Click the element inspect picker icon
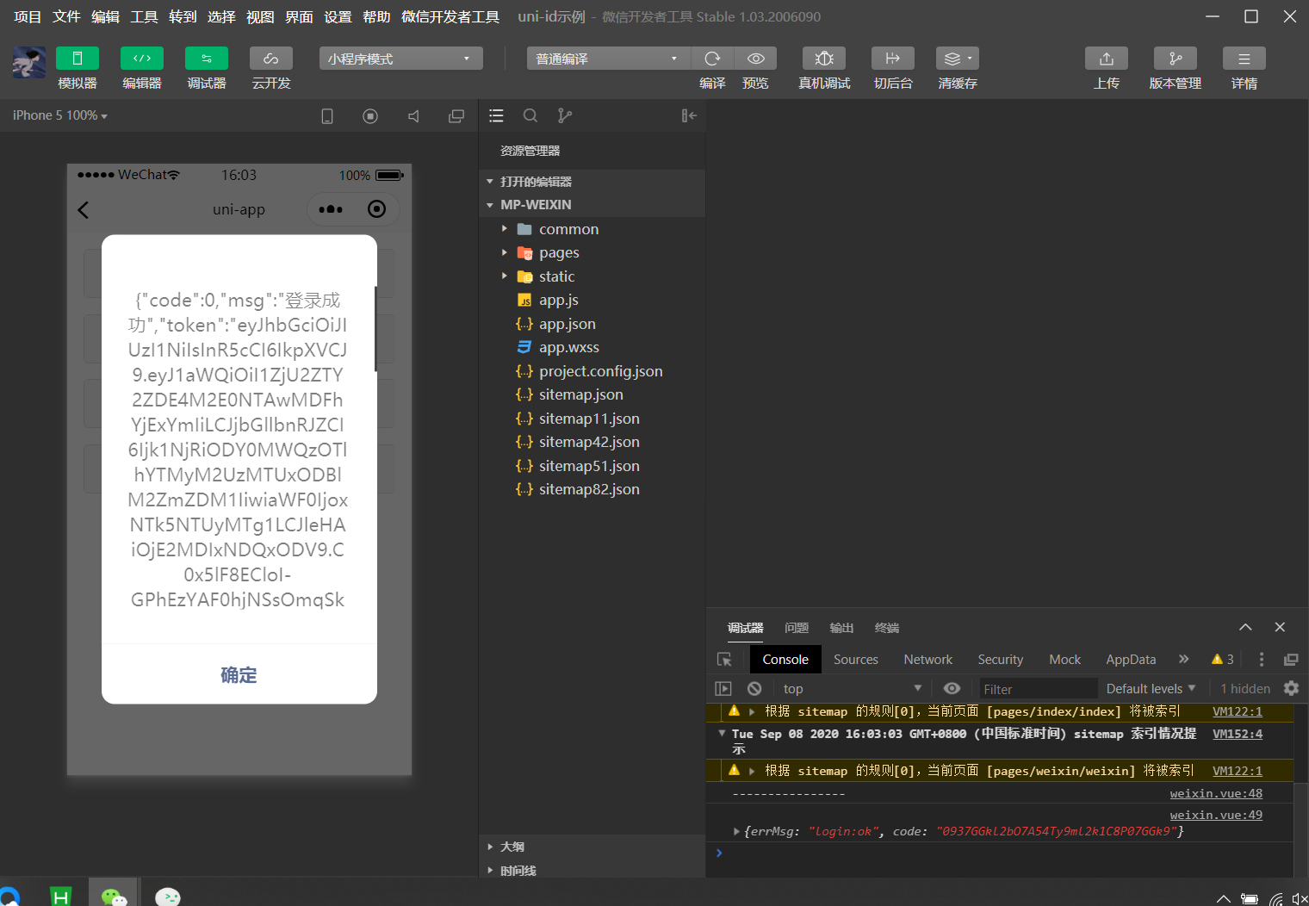The image size is (1309, 906). click(x=724, y=659)
